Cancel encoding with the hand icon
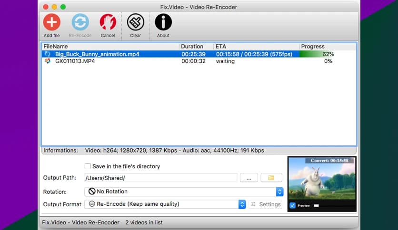 (x=108, y=22)
